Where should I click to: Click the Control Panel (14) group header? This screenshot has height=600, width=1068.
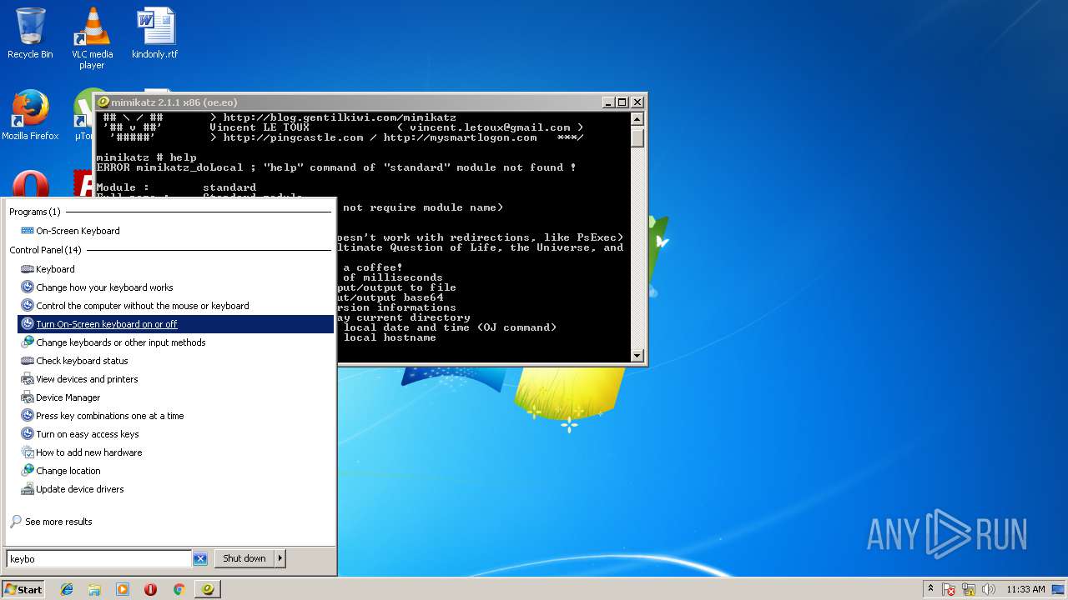45,250
